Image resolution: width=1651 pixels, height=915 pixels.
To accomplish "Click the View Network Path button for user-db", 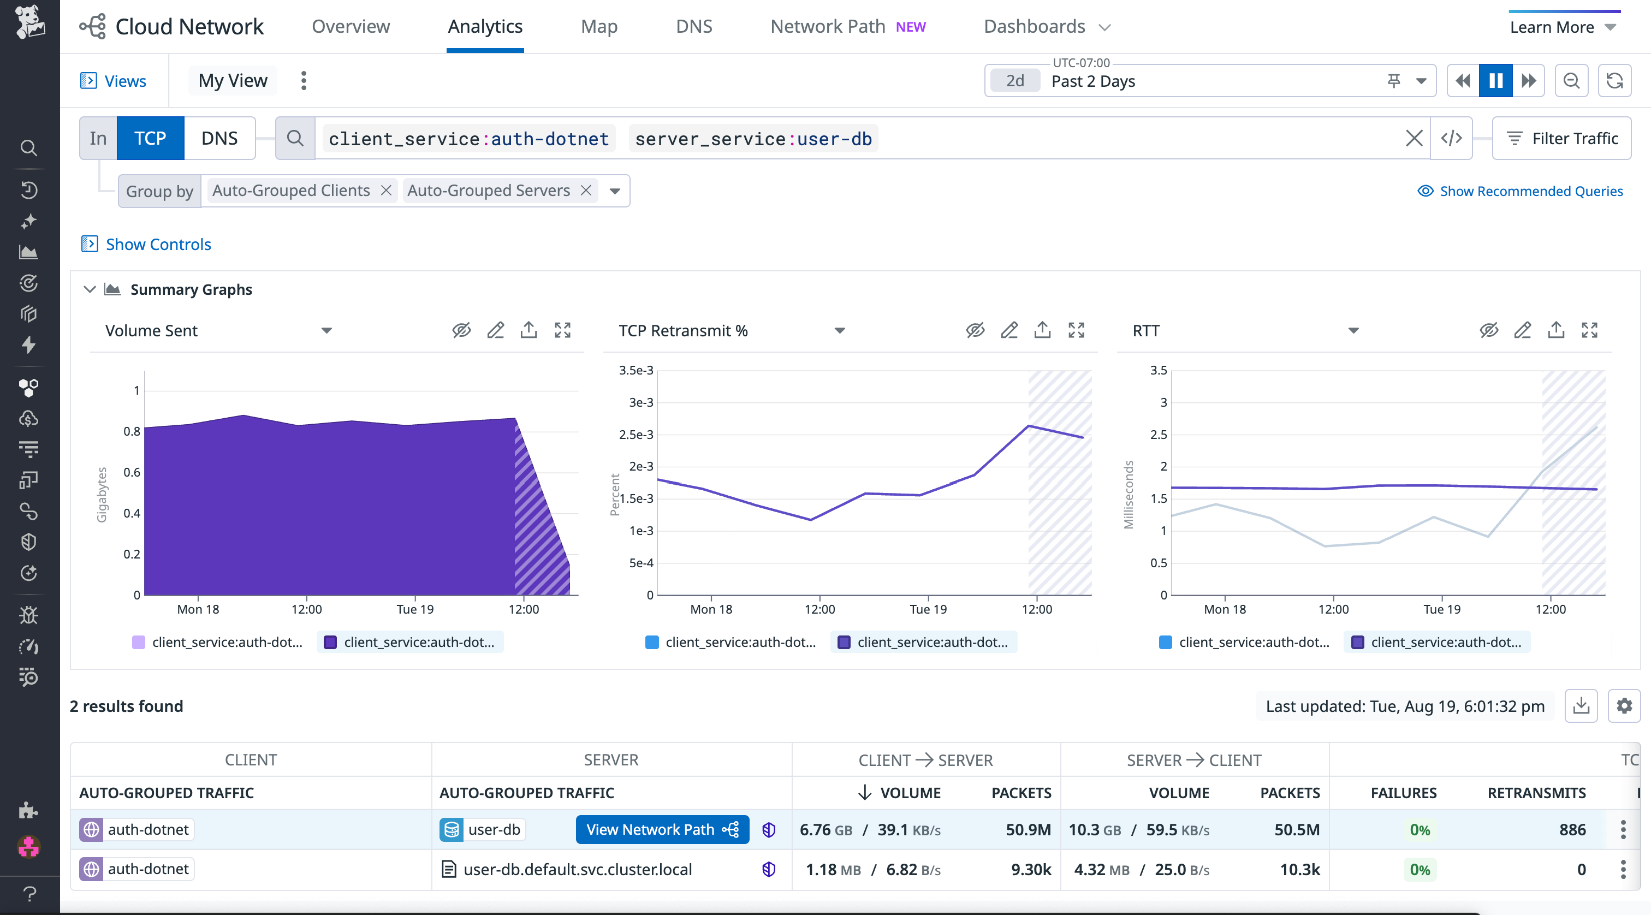I will click(x=661, y=829).
